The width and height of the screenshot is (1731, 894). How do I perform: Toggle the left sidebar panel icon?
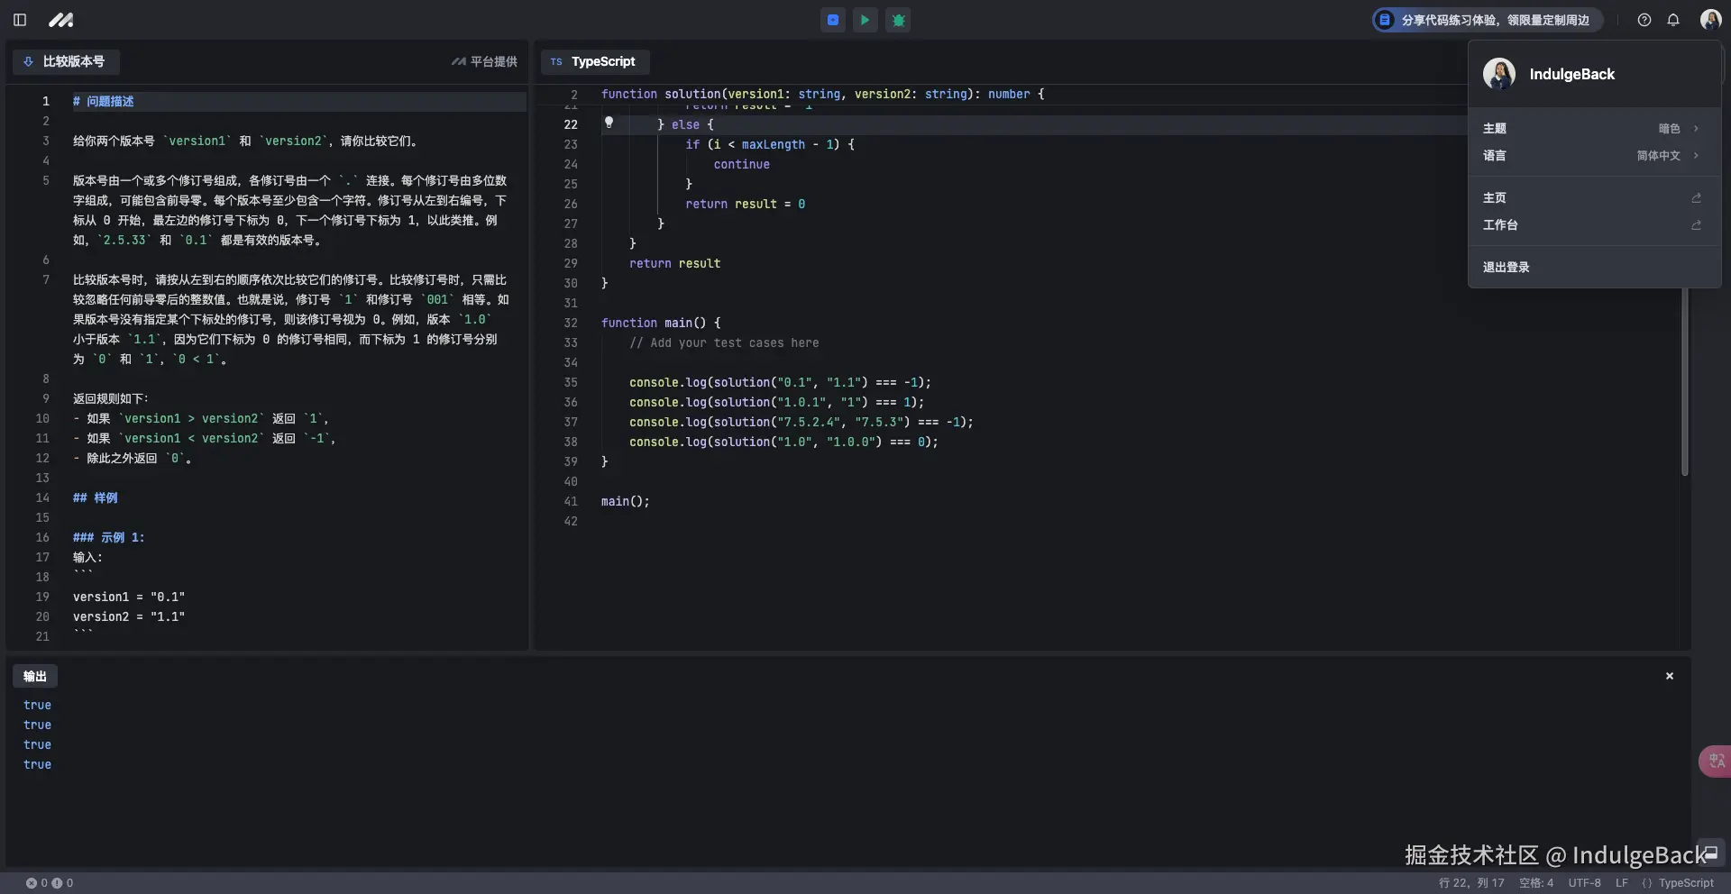coord(20,20)
